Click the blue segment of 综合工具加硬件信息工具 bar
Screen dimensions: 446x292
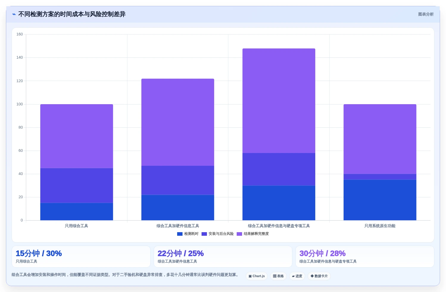pos(178,207)
